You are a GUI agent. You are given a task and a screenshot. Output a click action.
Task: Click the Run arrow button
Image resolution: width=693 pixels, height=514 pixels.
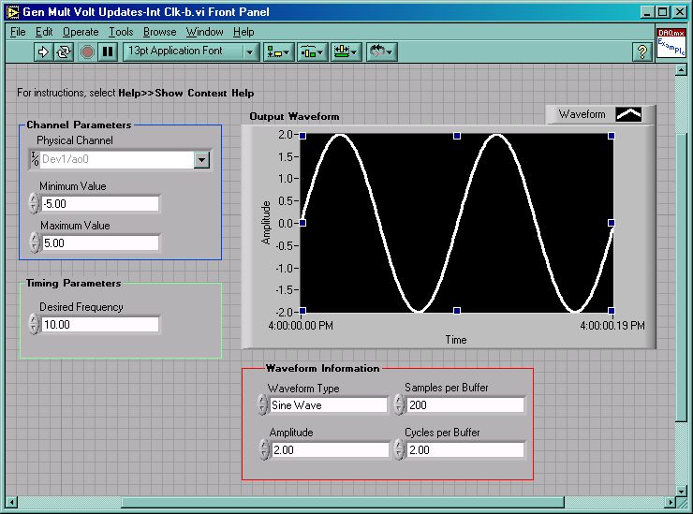43,51
